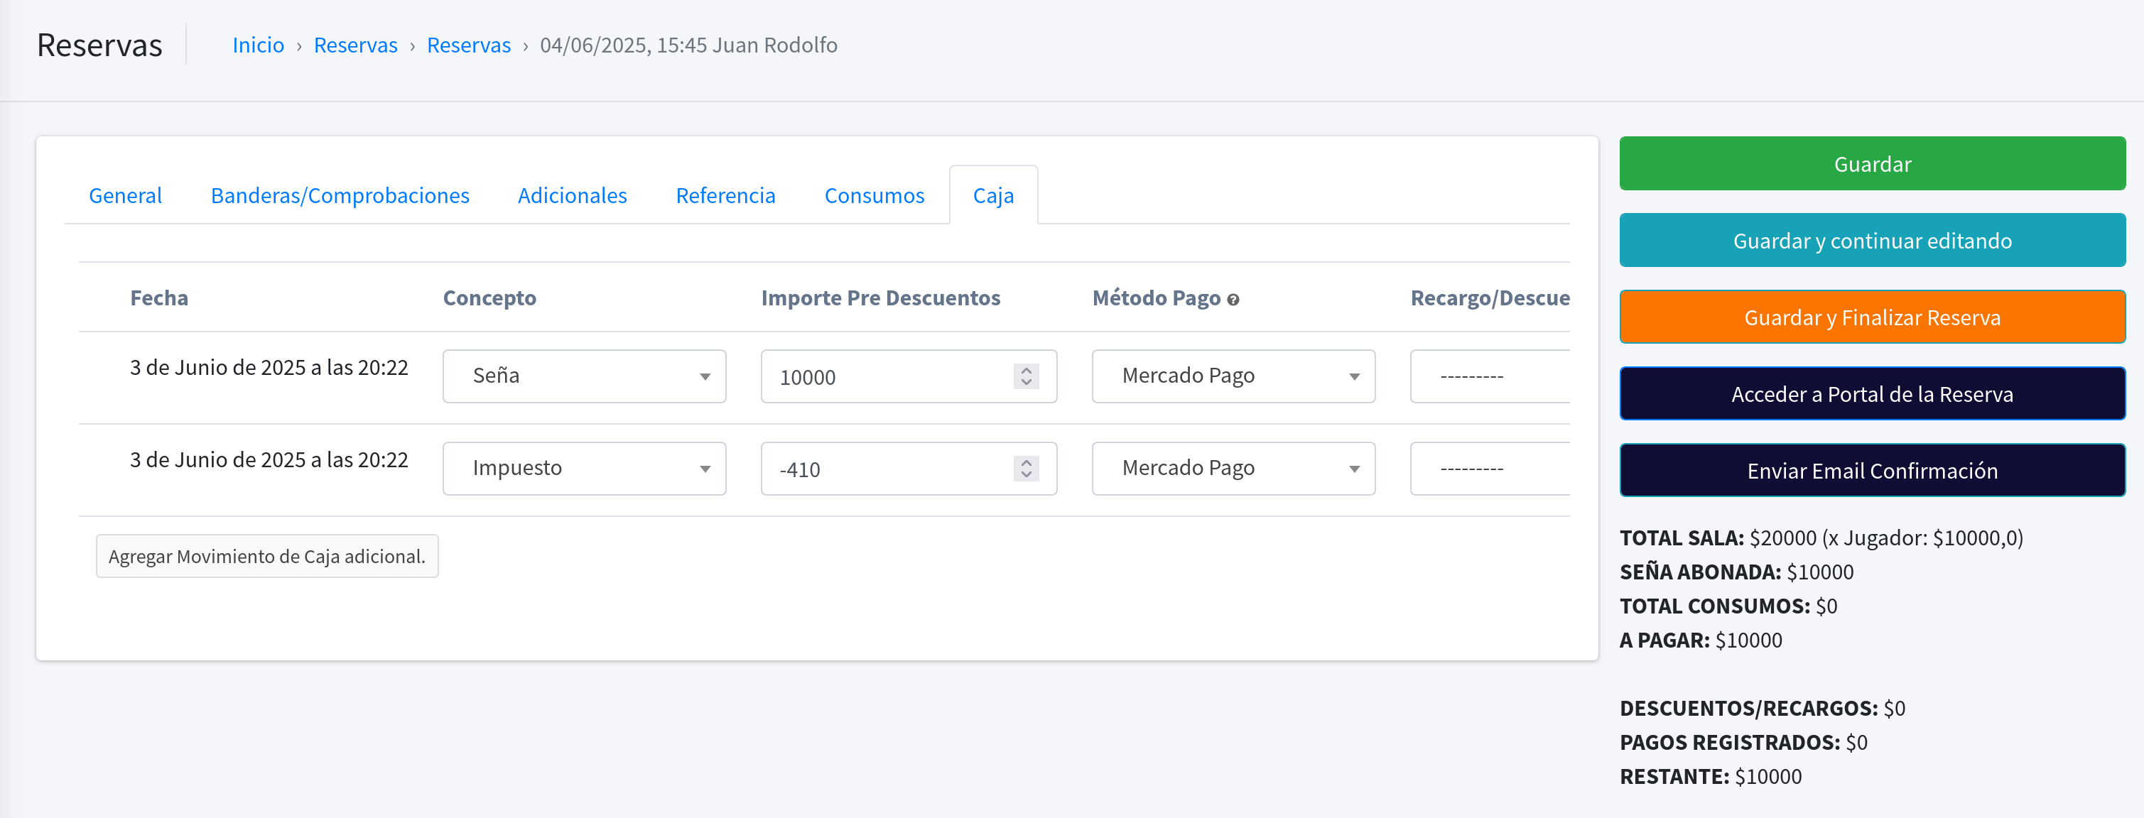
Task: Go to the Referencia tab
Action: click(x=725, y=195)
